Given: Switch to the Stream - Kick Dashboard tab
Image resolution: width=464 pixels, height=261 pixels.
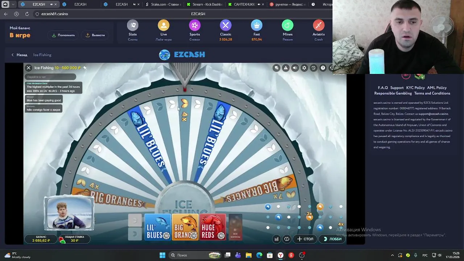Looking at the screenshot, I should coord(204,4).
